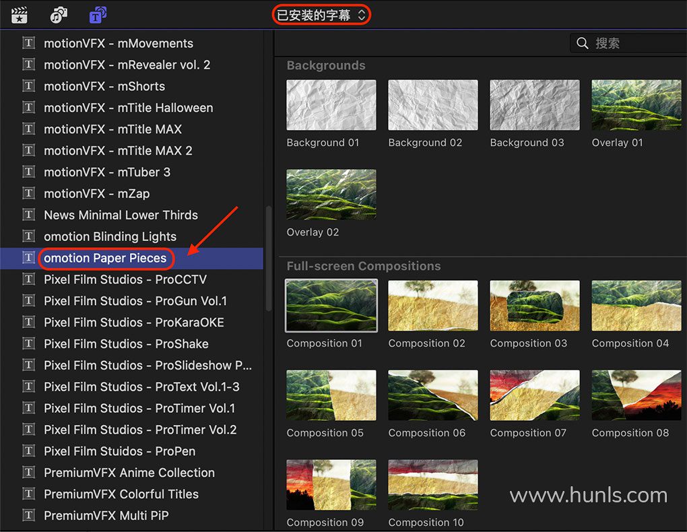The width and height of the screenshot is (687, 532).
Task: Select Overlay 01 thumbnail
Action: [x=636, y=105]
